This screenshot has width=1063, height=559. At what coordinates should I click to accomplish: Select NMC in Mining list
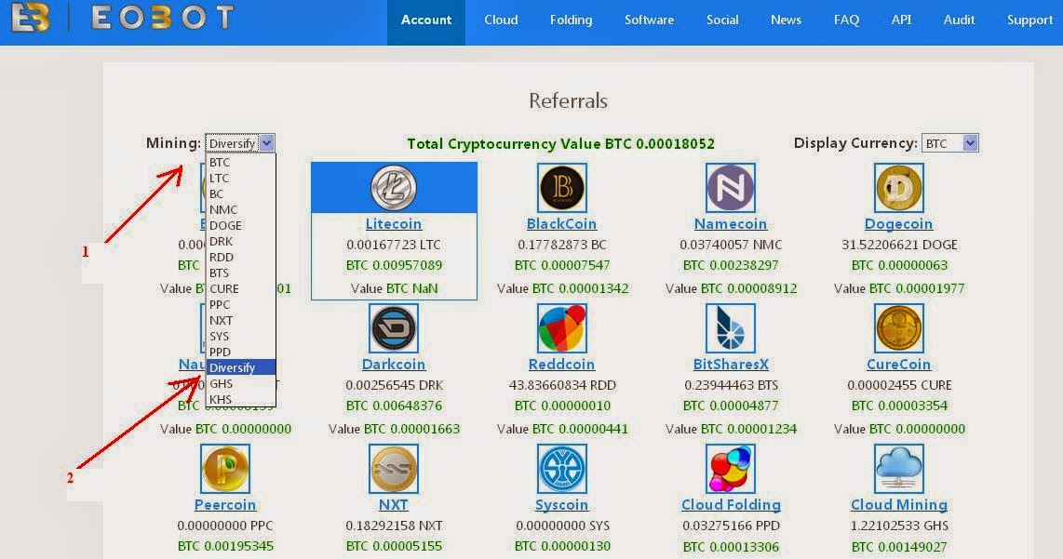click(x=241, y=210)
